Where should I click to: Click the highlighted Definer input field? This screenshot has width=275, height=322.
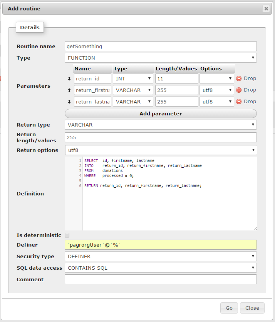161,245
